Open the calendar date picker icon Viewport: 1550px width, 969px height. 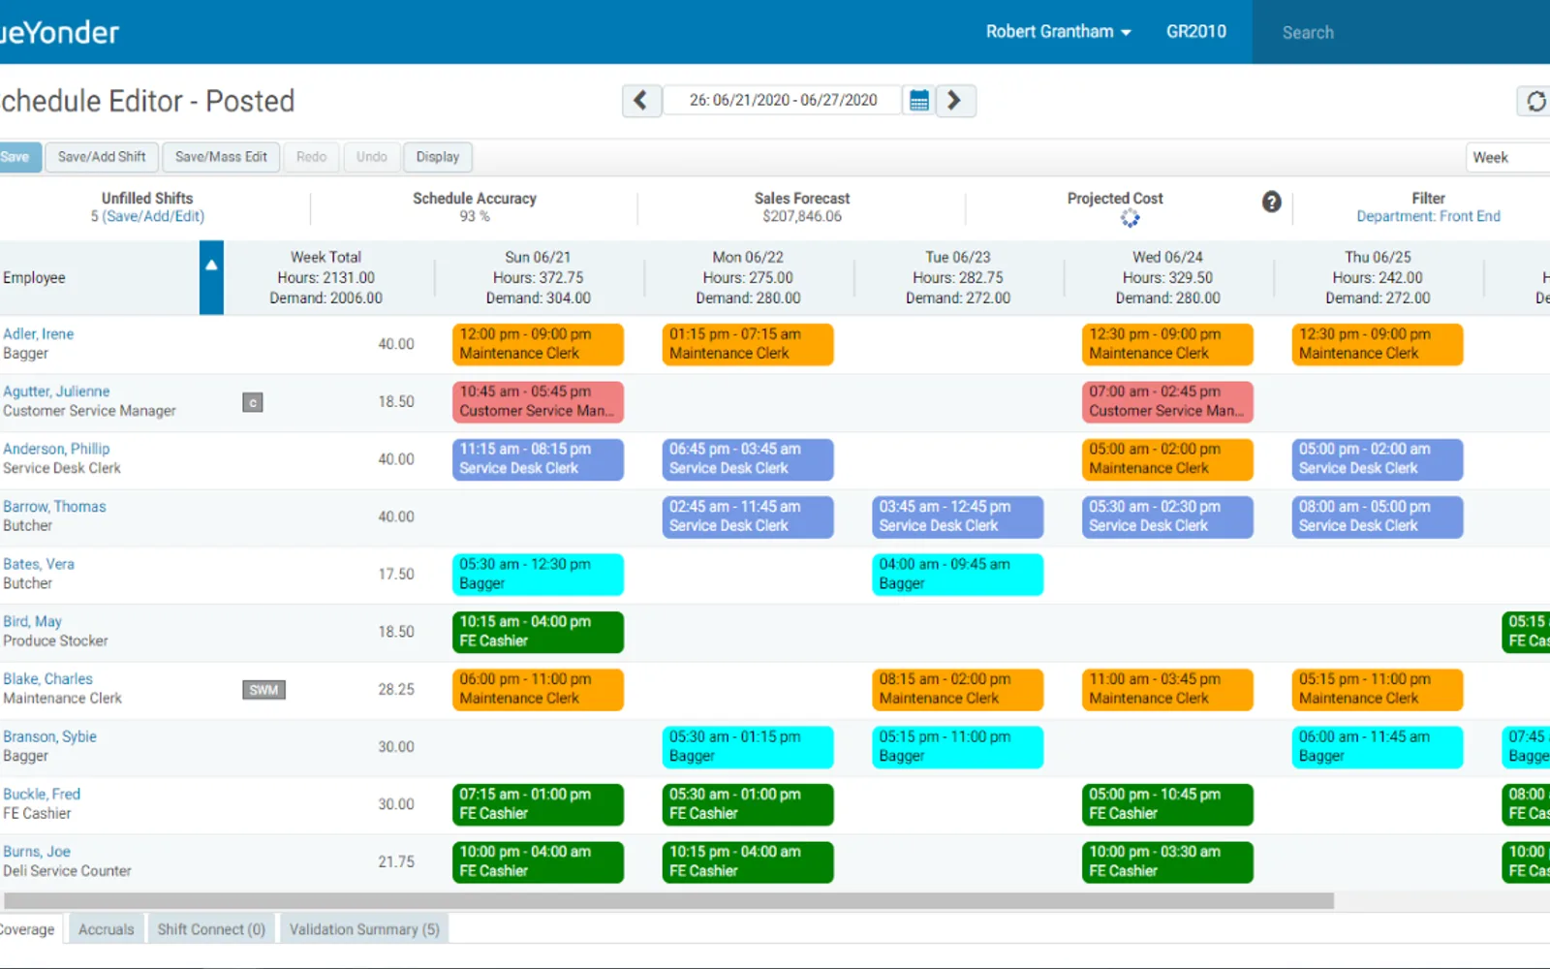[x=918, y=101]
